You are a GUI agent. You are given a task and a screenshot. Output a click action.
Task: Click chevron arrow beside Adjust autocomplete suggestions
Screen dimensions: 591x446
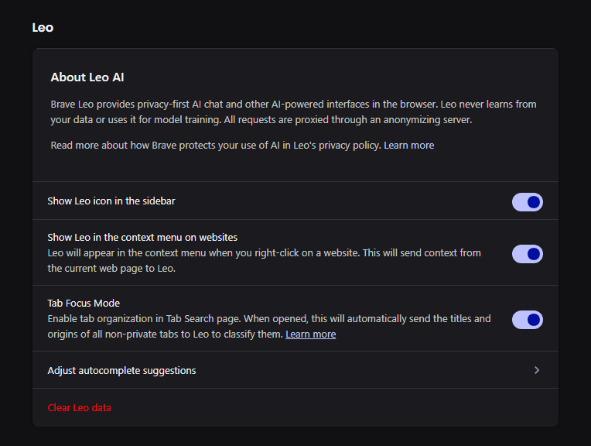[x=537, y=370]
